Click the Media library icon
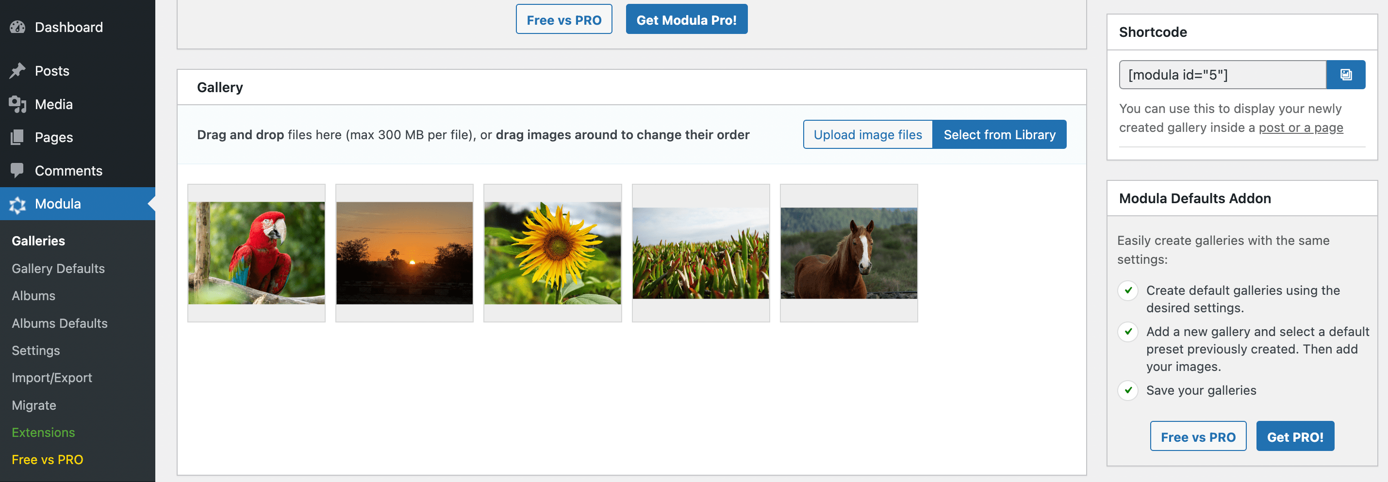Image resolution: width=1388 pixels, height=482 pixels. (x=17, y=104)
